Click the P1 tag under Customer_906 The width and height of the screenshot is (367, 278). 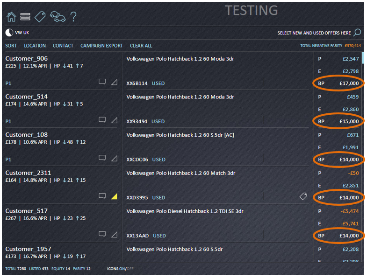8,83
